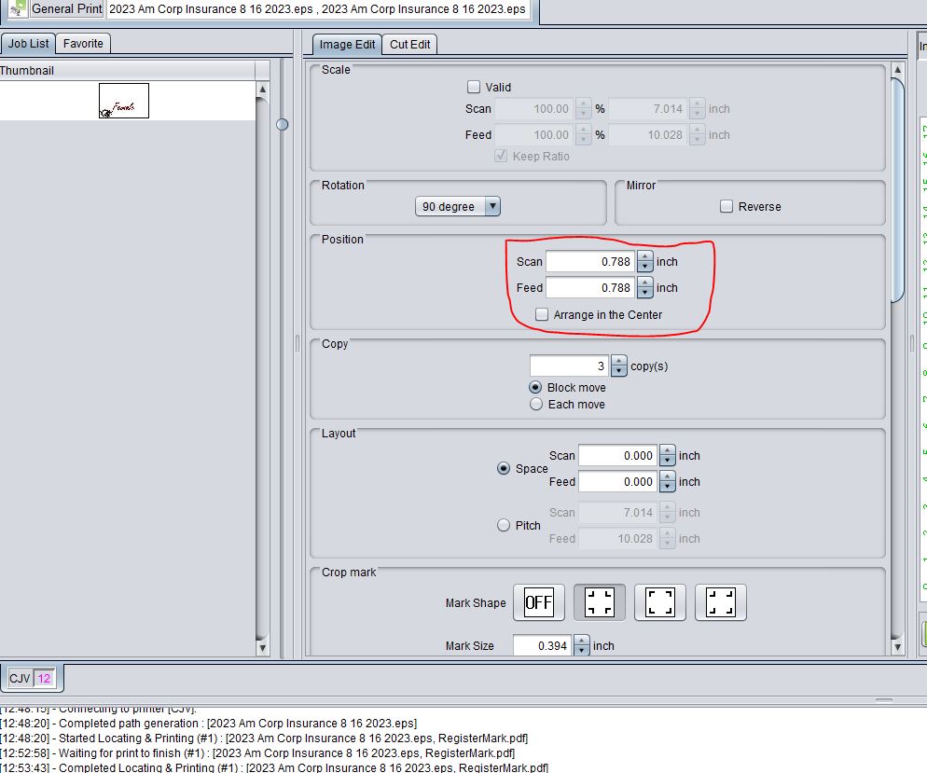Click the General Print job icon

tap(19, 8)
